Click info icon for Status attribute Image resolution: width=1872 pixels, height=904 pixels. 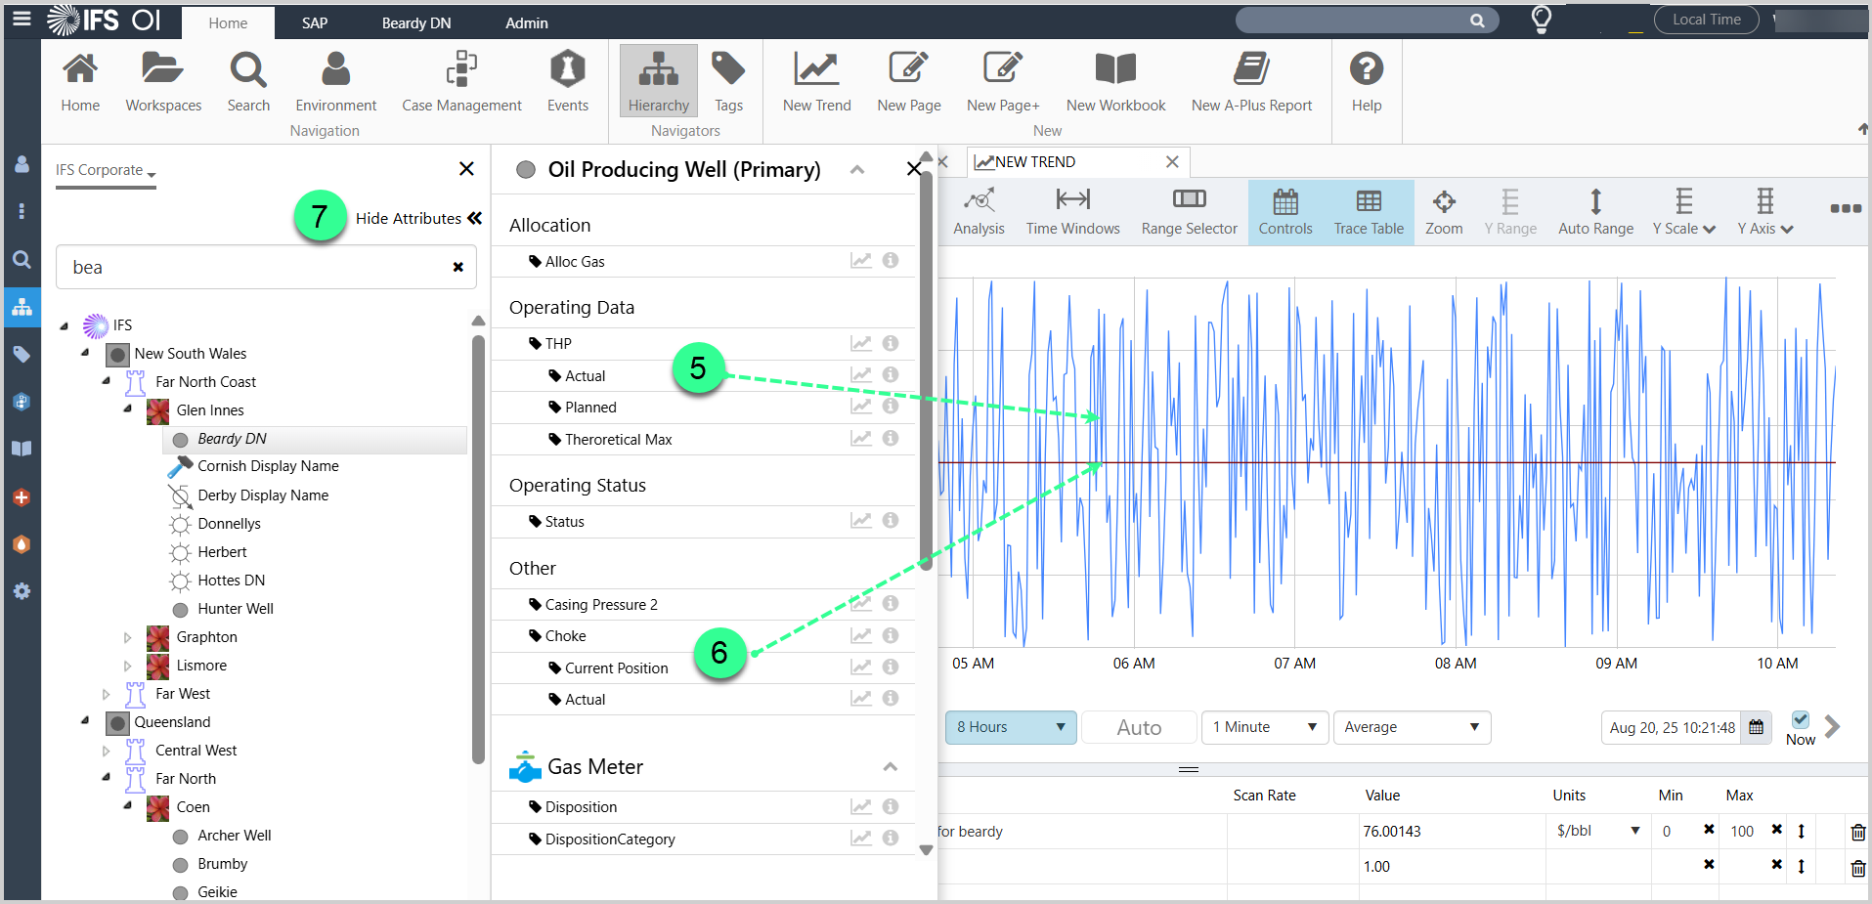[x=891, y=521]
